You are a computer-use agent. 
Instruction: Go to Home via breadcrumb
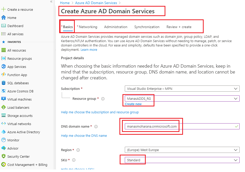pyautogui.click(x=65, y=3)
